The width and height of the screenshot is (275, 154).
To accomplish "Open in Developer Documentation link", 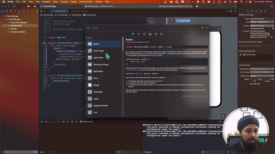I will [x=195, y=96].
